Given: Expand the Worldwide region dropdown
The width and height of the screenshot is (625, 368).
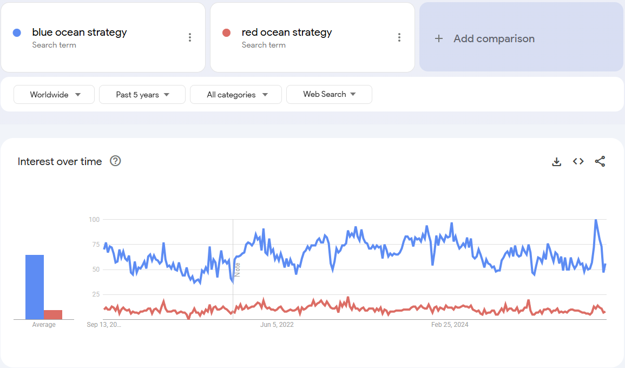Looking at the screenshot, I should coord(54,95).
